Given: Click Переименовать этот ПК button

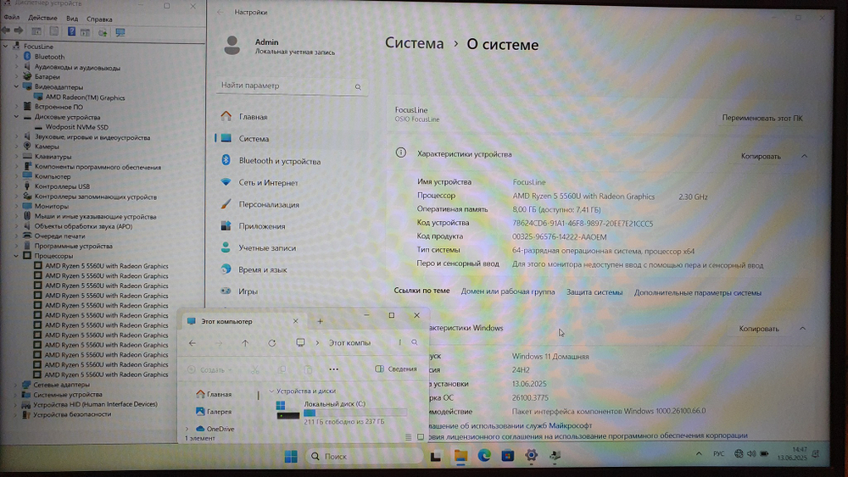Looking at the screenshot, I should [762, 118].
